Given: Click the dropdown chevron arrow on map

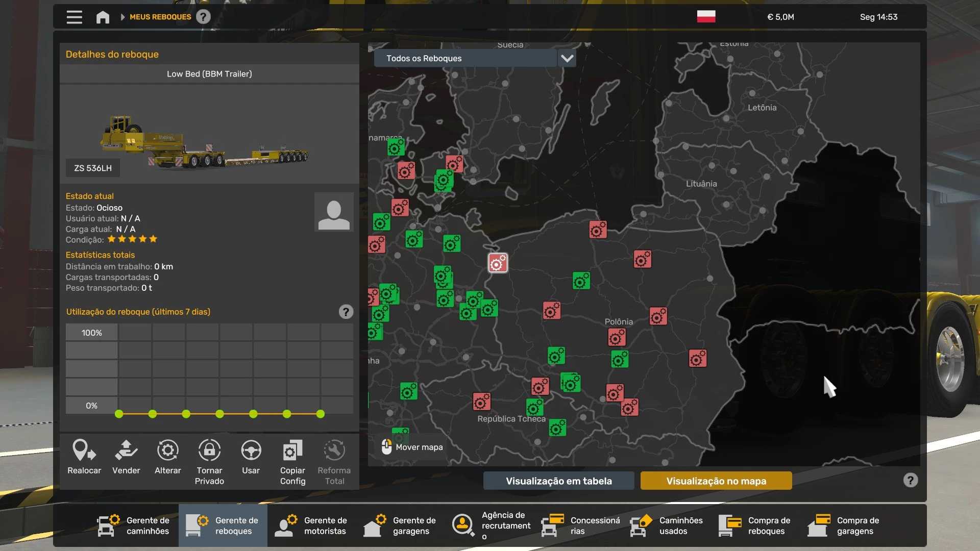Looking at the screenshot, I should (x=567, y=58).
